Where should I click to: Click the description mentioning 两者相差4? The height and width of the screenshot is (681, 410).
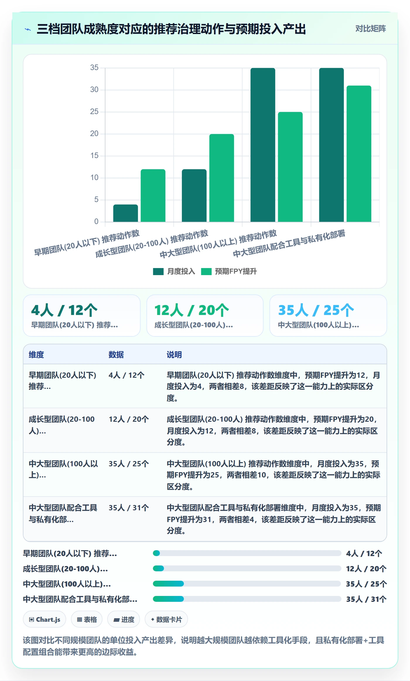pyautogui.click(x=274, y=519)
